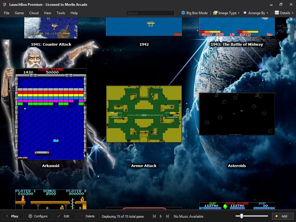Image resolution: width=296 pixels, height=222 pixels.
Task: Click the "Arkanoid" title text
Action: click(x=51, y=166)
